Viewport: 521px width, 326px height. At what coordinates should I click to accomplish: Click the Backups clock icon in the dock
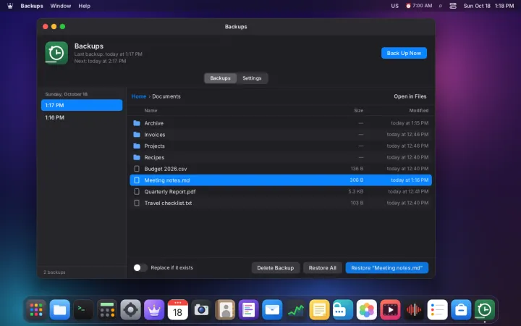pyautogui.click(x=484, y=310)
